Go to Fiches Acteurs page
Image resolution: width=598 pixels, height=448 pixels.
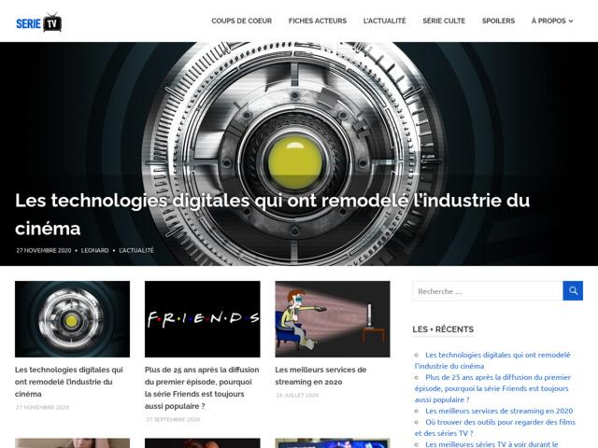(317, 21)
